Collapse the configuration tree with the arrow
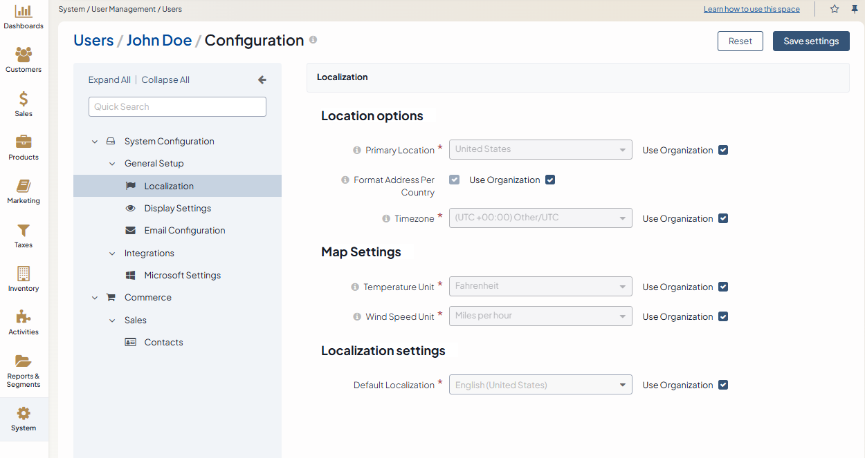 (x=262, y=80)
